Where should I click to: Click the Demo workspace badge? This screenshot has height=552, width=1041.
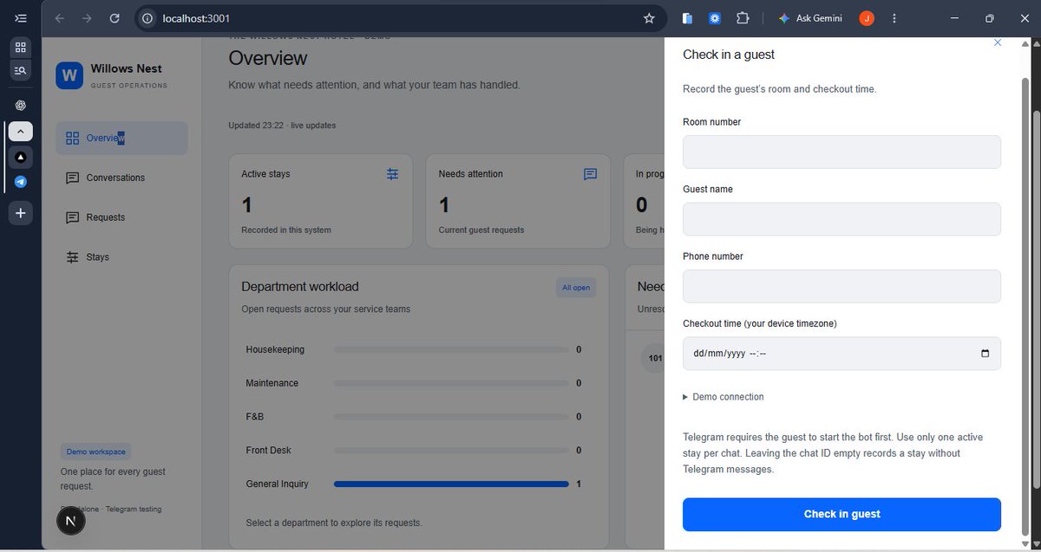(95, 451)
